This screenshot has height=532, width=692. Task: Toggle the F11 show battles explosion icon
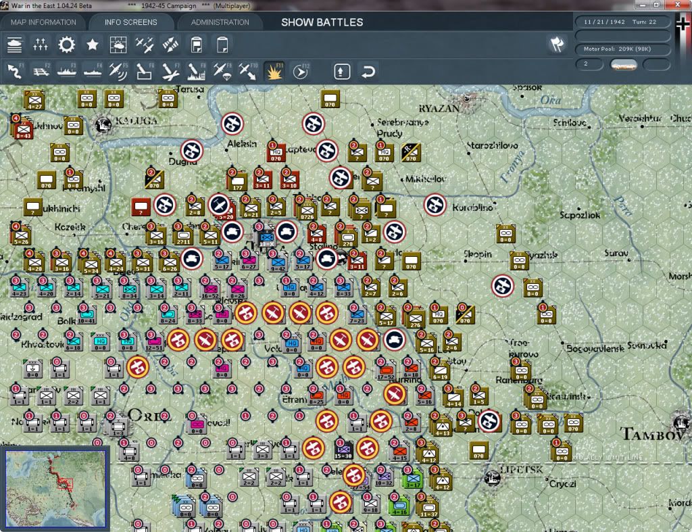pyautogui.click(x=274, y=71)
